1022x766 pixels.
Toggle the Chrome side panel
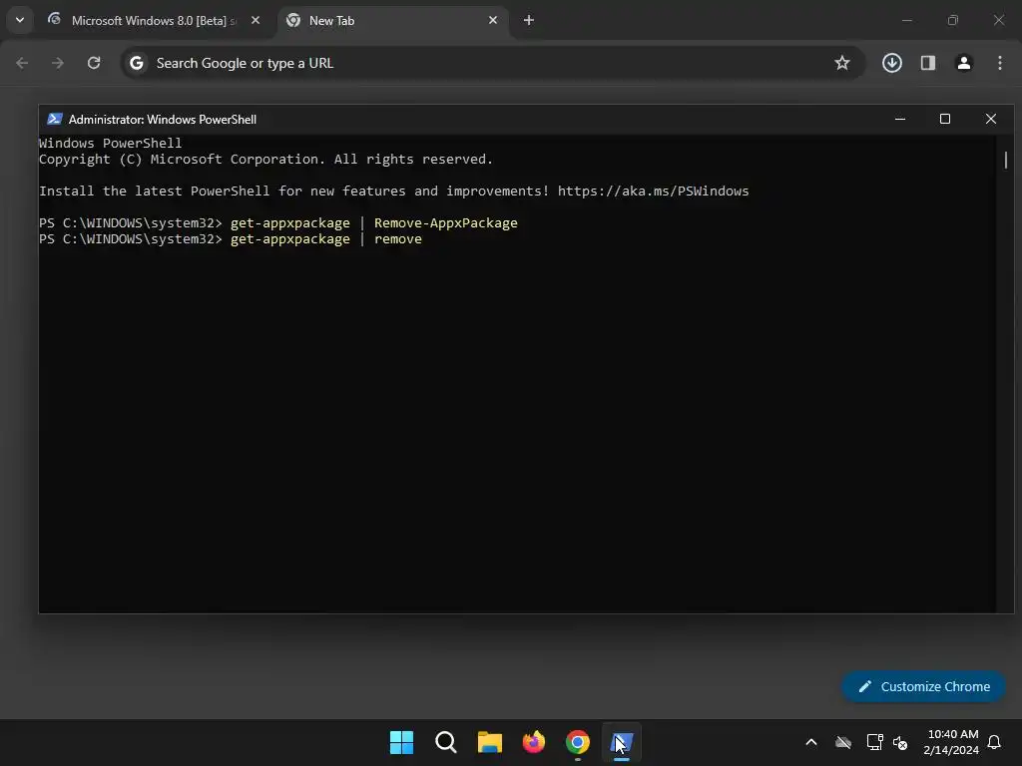point(927,63)
